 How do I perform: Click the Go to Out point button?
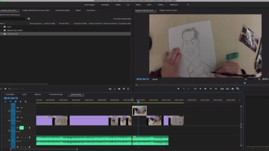(216, 89)
